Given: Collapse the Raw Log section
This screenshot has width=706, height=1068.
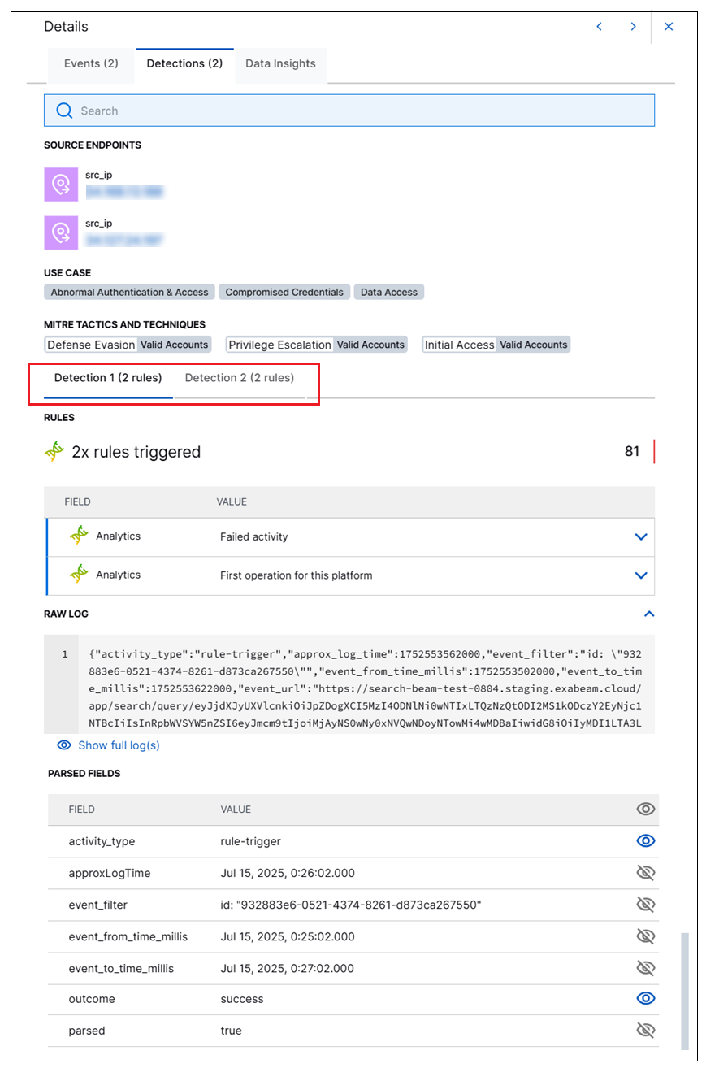Looking at the screenshot, I should (649, 614).
